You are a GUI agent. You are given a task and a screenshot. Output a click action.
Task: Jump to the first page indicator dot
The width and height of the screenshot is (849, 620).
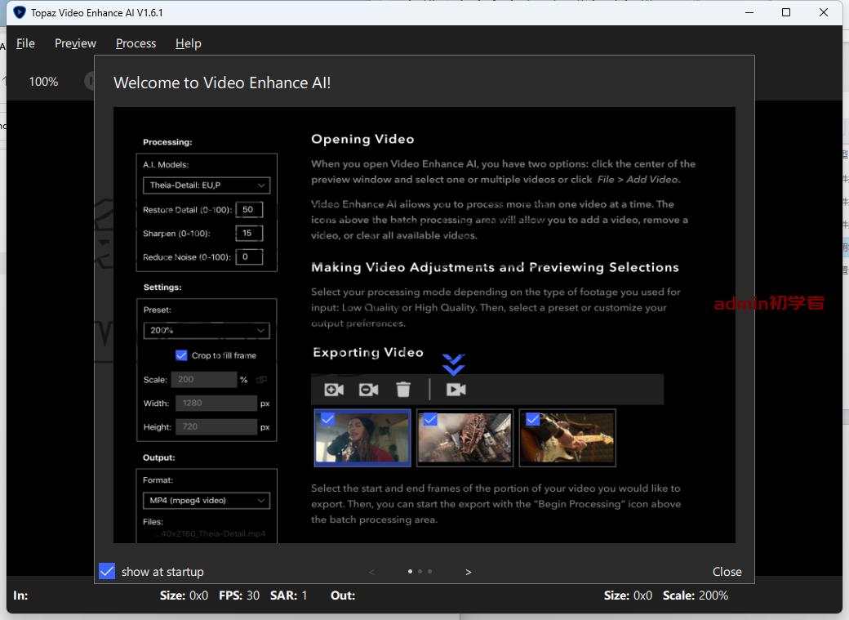click(x=410, y=571)
